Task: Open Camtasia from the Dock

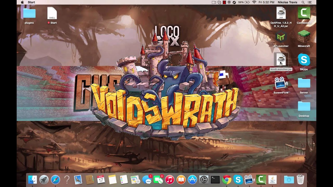Action: tap(261, 179)
